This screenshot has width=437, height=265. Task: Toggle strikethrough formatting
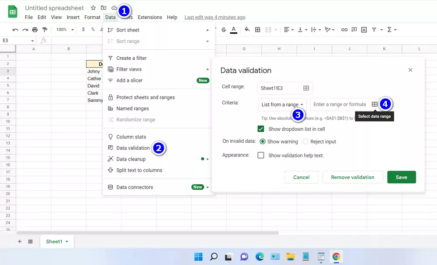click(223, 30)
